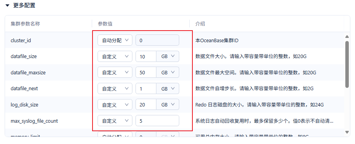Collapse the 更多配置 section triangle
Screen dimensions: 355x144
pyautogui.click(x=7, y=6)
